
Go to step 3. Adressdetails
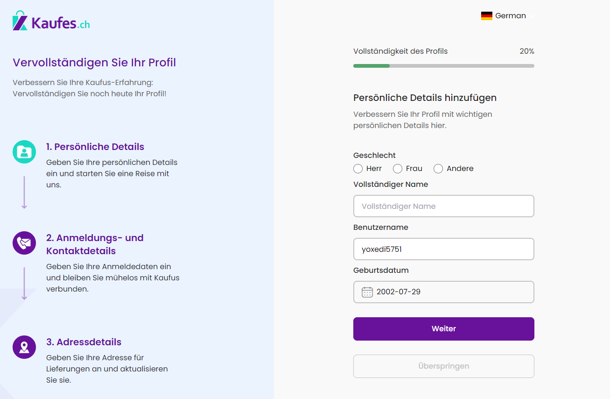(84, 342)
